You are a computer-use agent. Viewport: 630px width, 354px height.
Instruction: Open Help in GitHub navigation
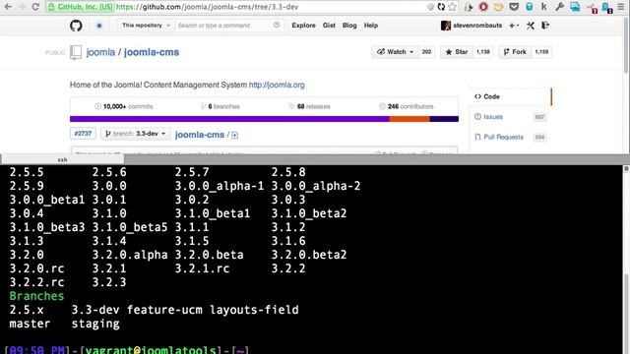[371, 26]
